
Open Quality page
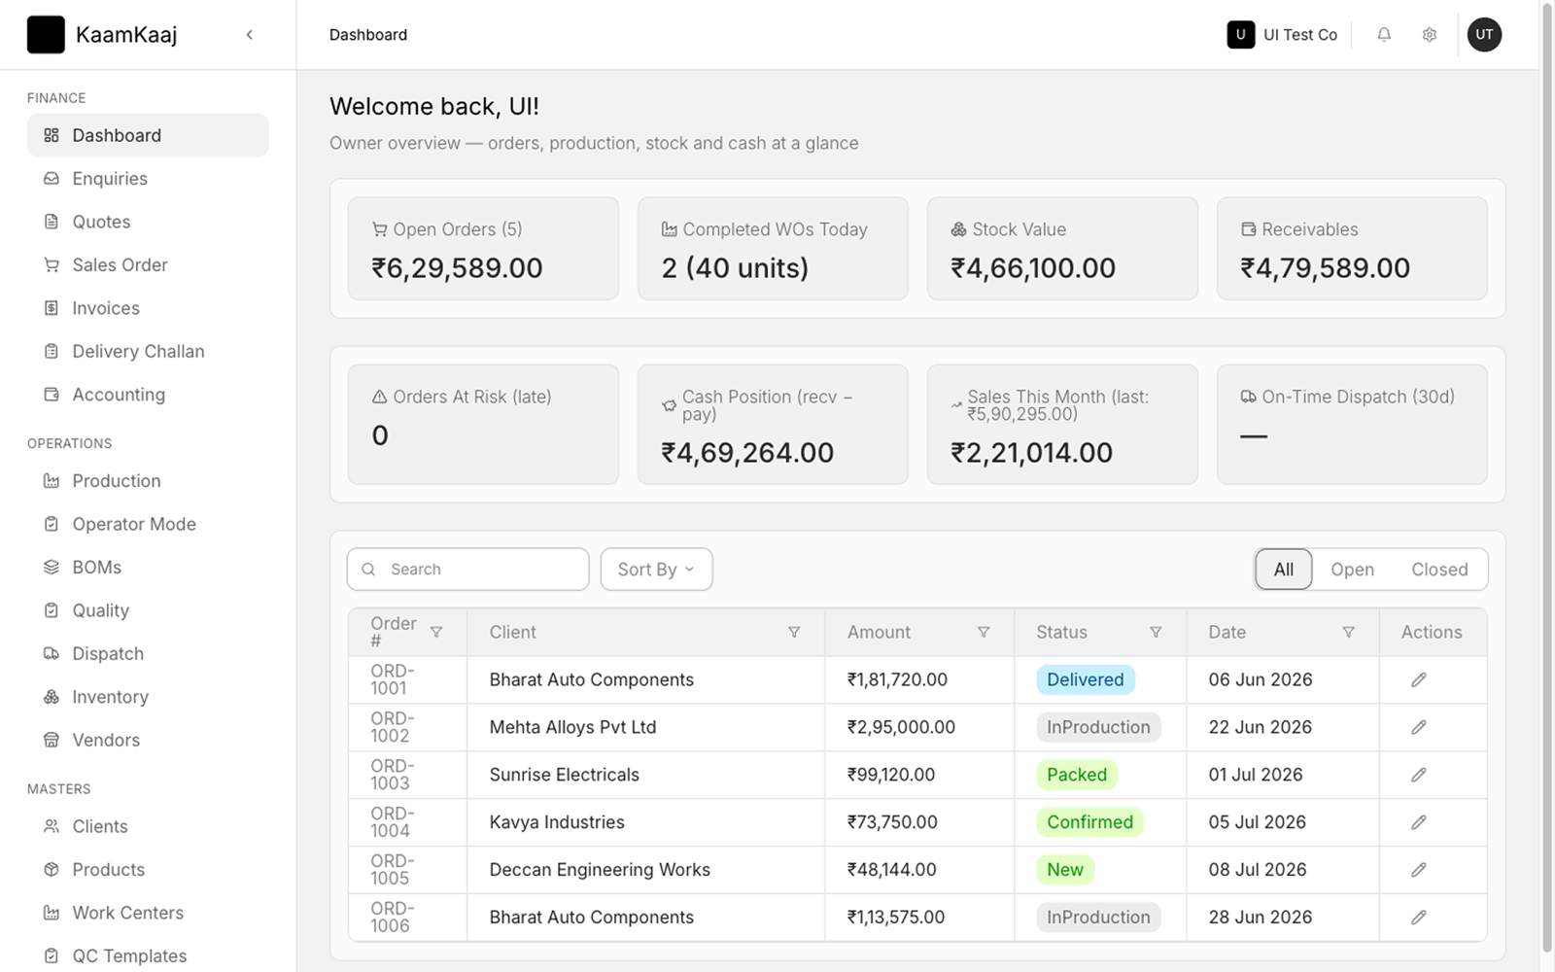[148, 610]
